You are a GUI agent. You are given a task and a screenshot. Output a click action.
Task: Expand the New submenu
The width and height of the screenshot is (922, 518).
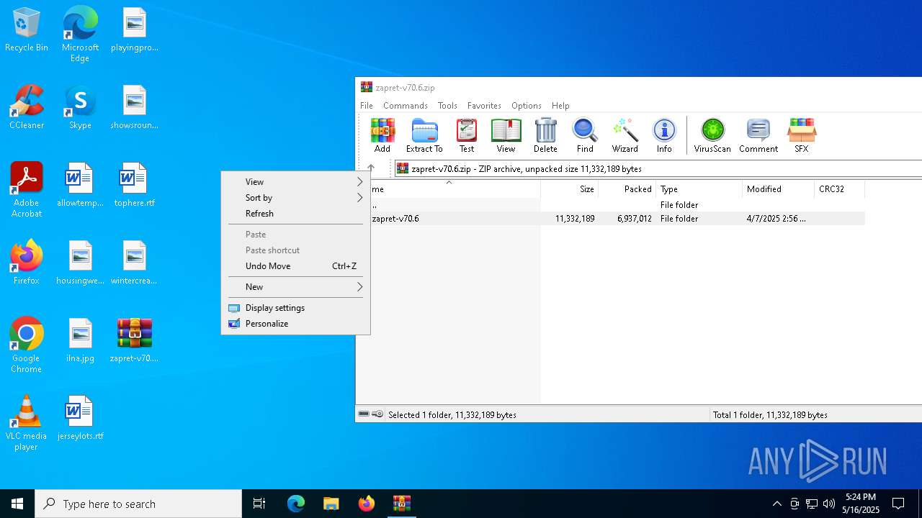pyautogui.click(x=295, y=287)
